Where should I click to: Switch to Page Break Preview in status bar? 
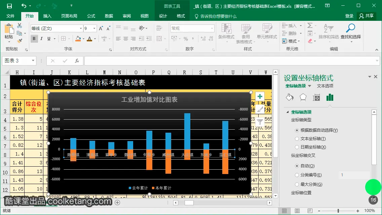pyautogui.click(x=310, y=211)
